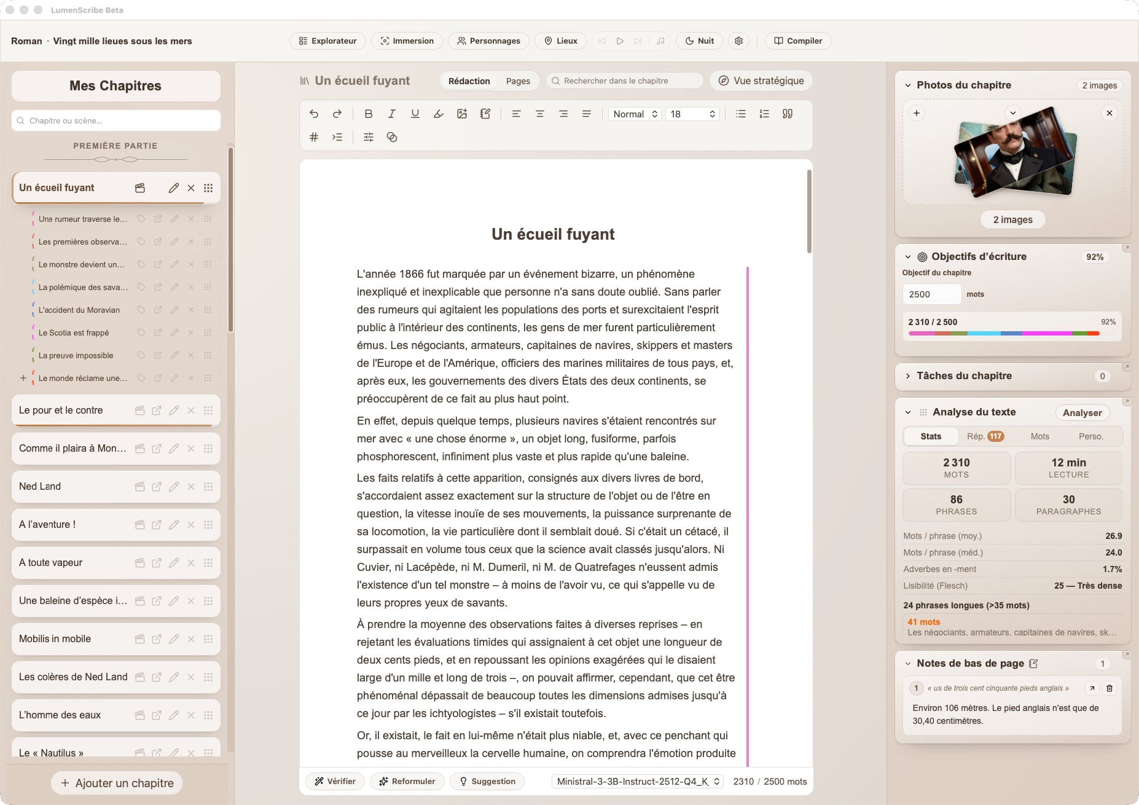Insert a blockquote with quote icon
This screenshot has width=1139, height=805.
point(788,114)
